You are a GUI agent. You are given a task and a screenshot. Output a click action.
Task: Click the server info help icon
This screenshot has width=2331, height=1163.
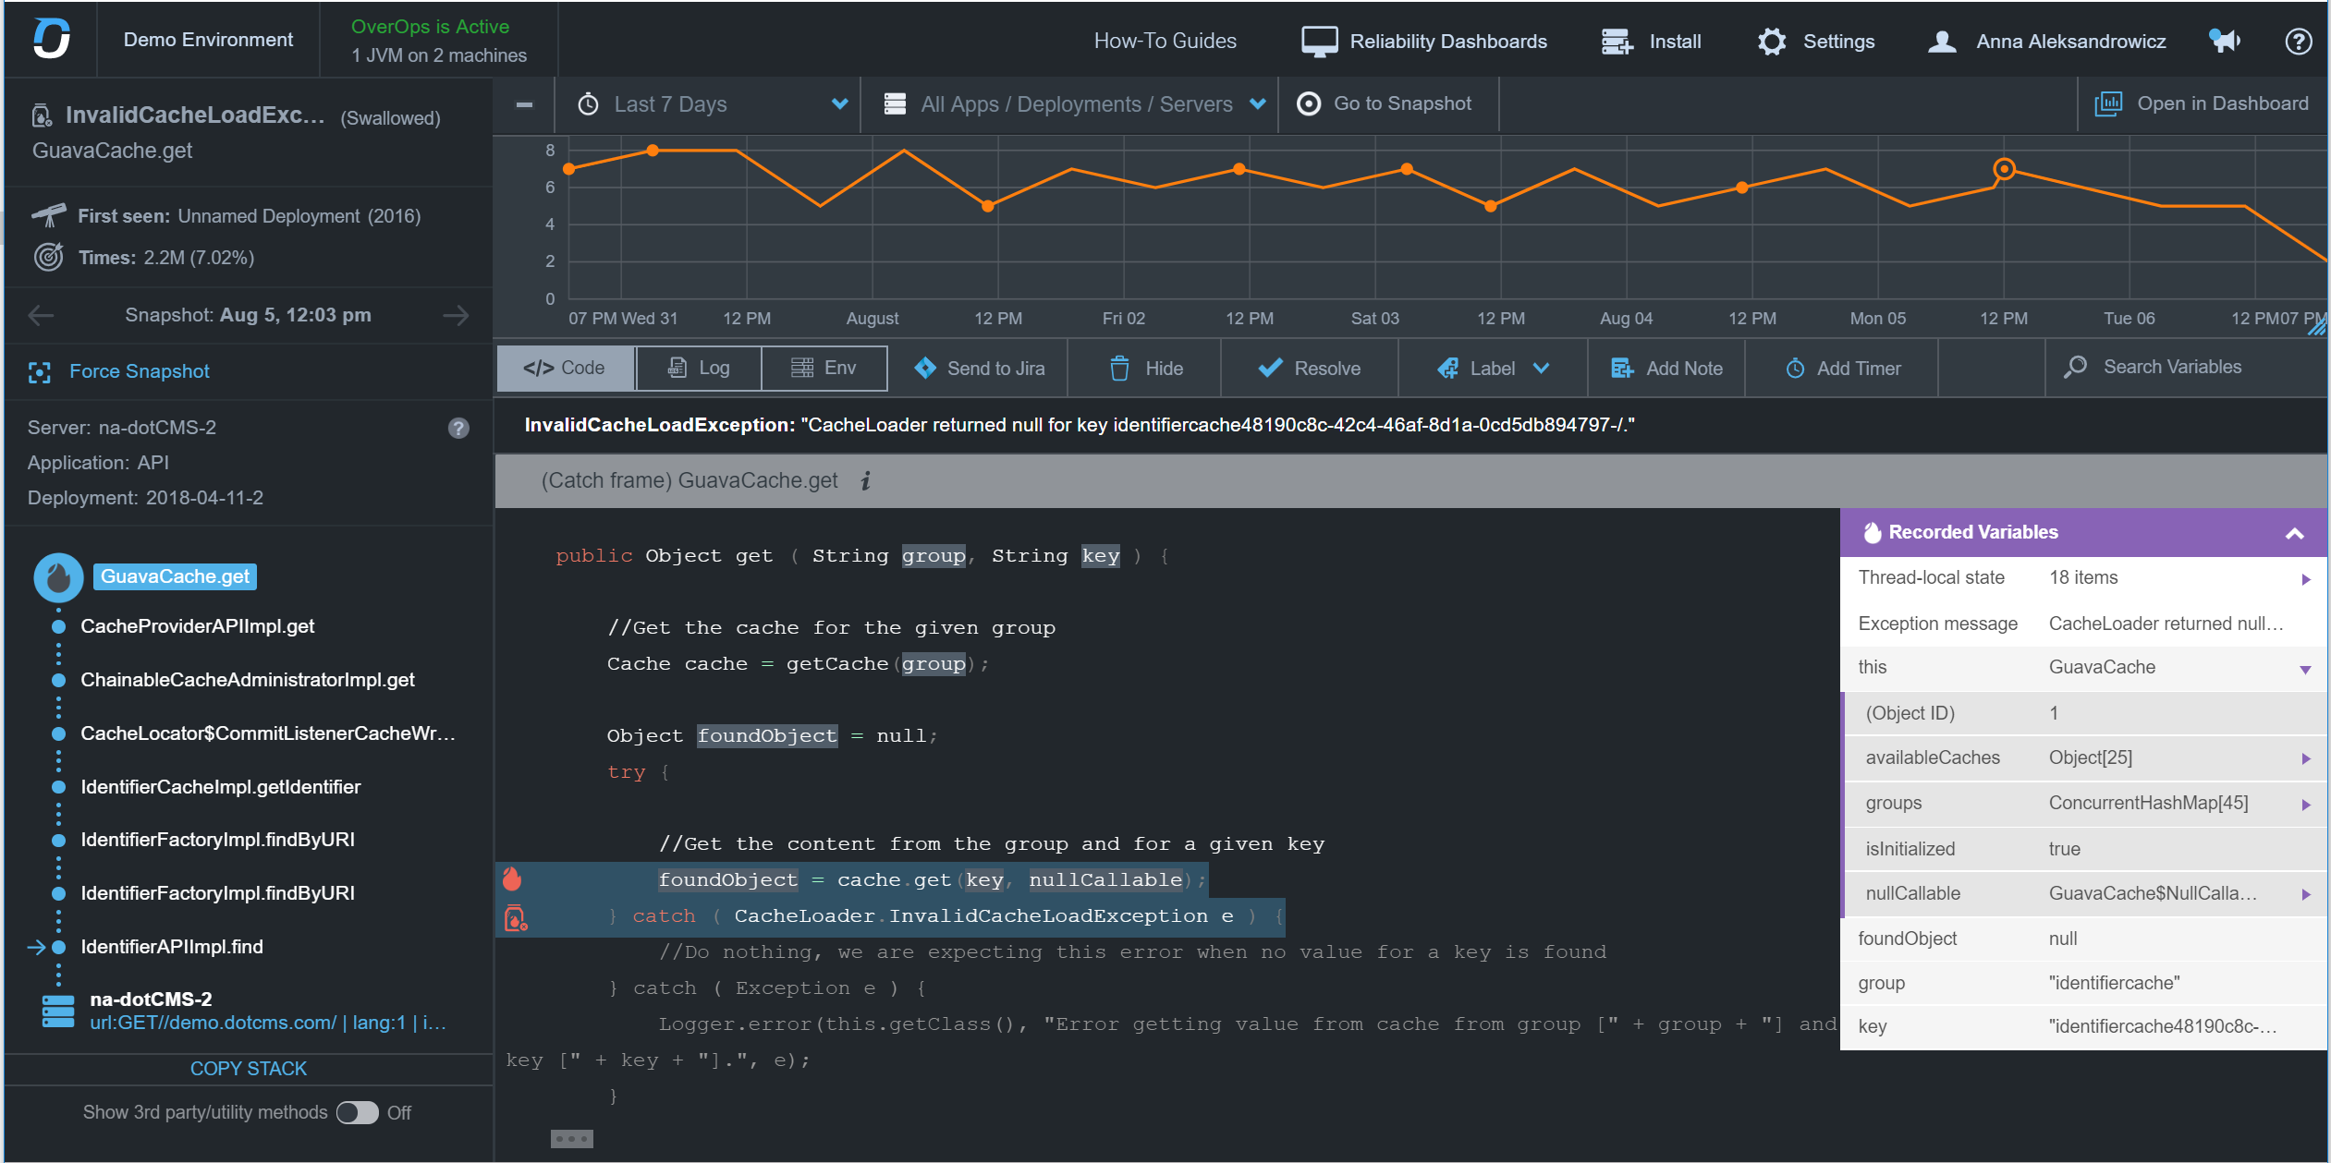click(x=458, y=428)
